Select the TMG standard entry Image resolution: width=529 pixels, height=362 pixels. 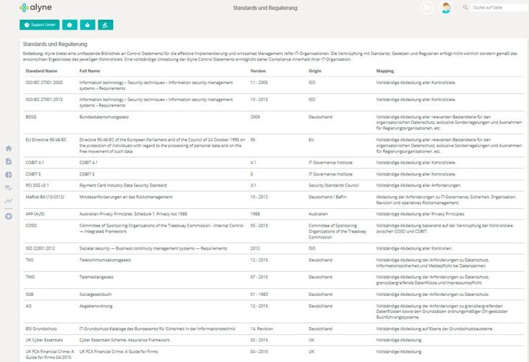[30, 277]
